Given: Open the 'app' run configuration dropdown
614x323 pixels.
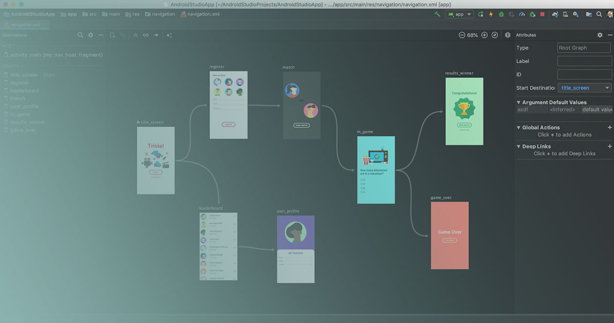Looking at the screenshot, I should [459, 14].
